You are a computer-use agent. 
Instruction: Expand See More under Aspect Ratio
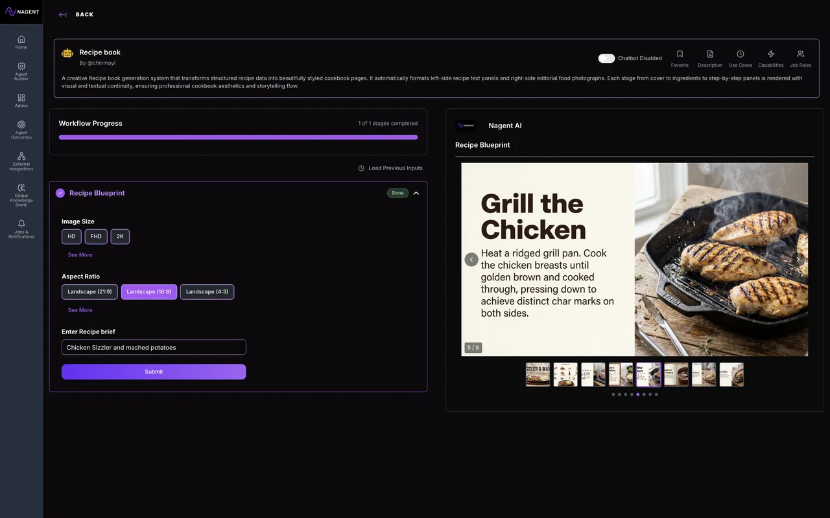coord(80,310)
